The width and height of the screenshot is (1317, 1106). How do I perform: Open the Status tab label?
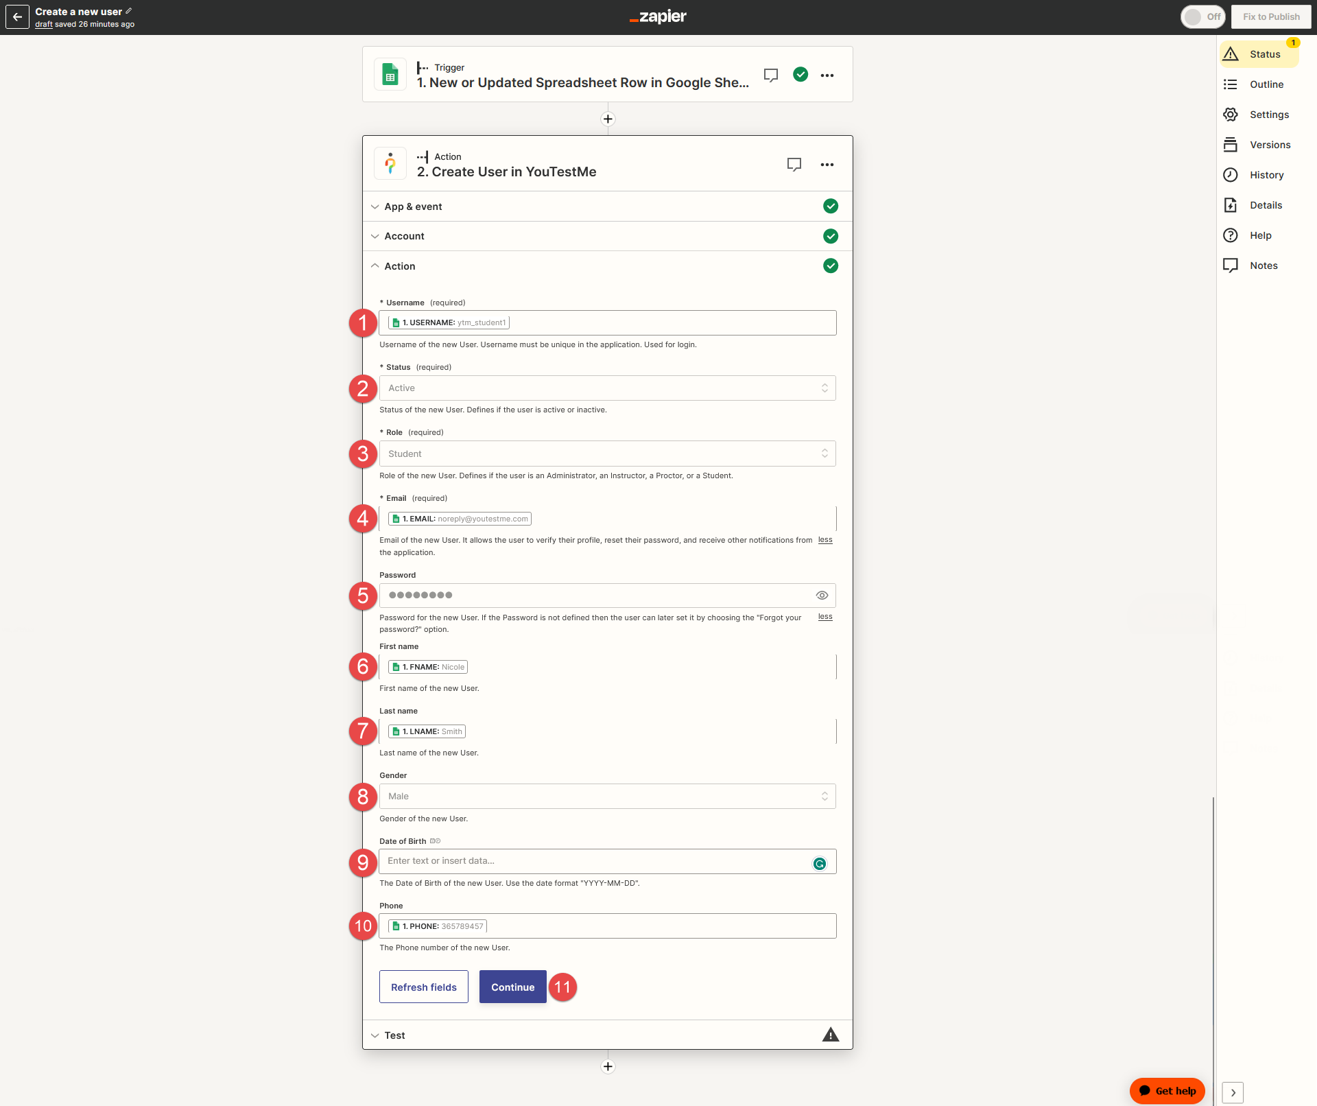tap(1265, 54)
